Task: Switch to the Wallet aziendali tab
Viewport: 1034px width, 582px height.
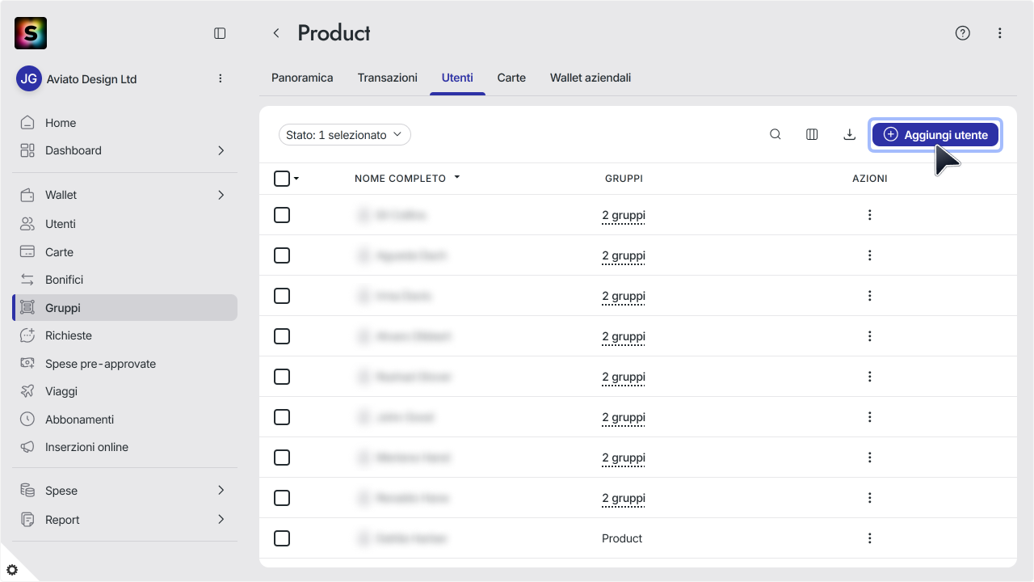Action: click(591, 78)
